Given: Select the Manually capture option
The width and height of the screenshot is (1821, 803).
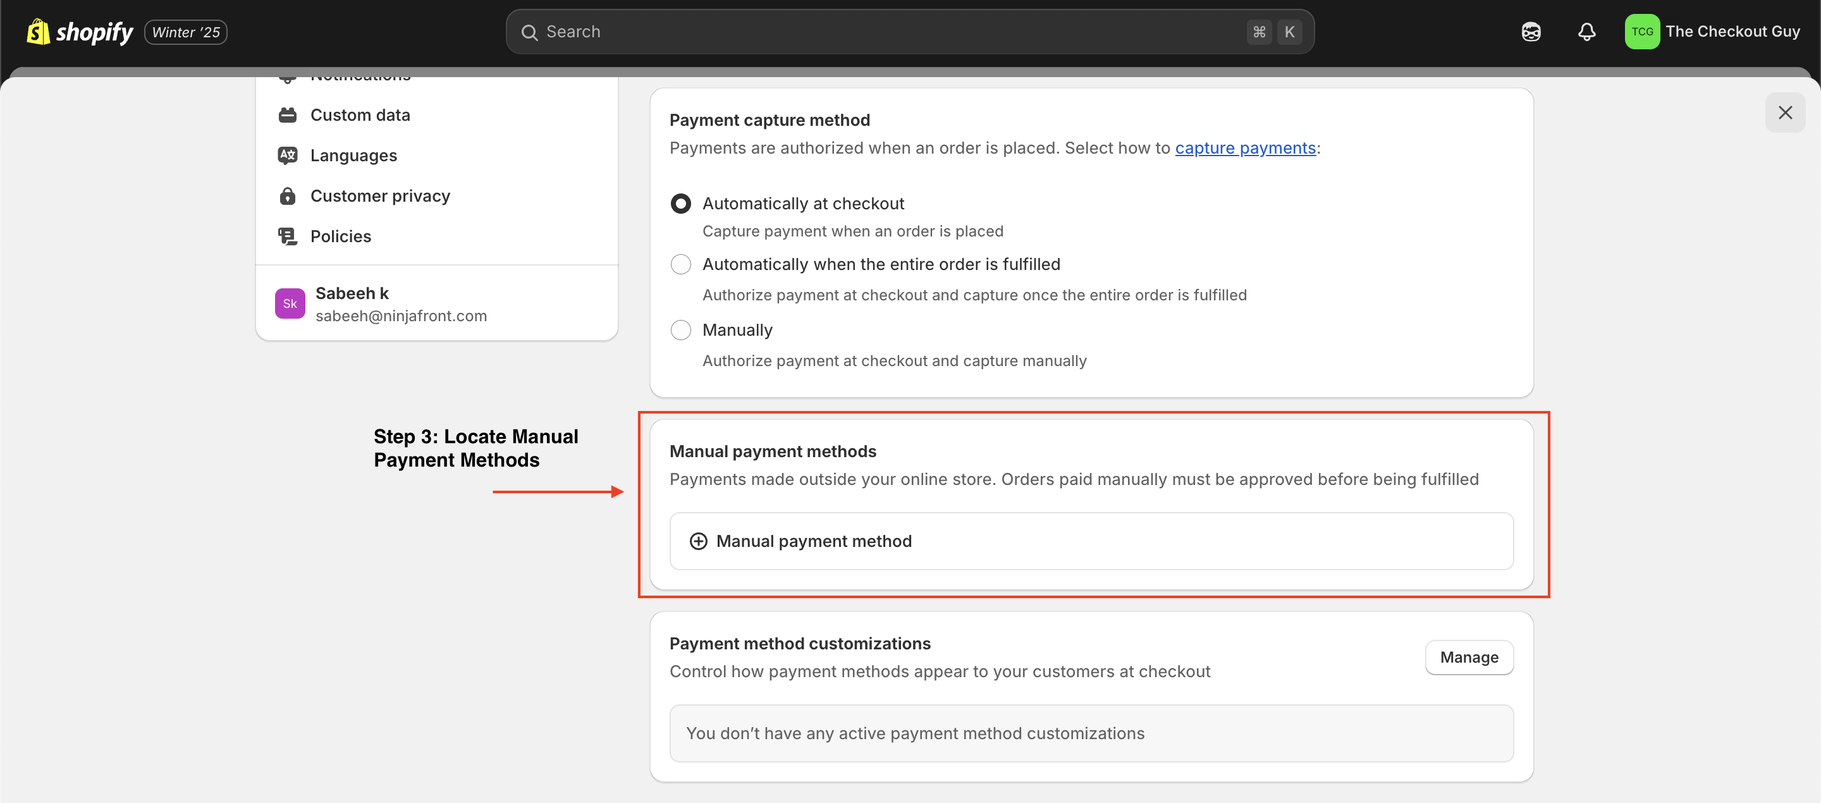Looking at the screenshot, I should click(680, 330).
